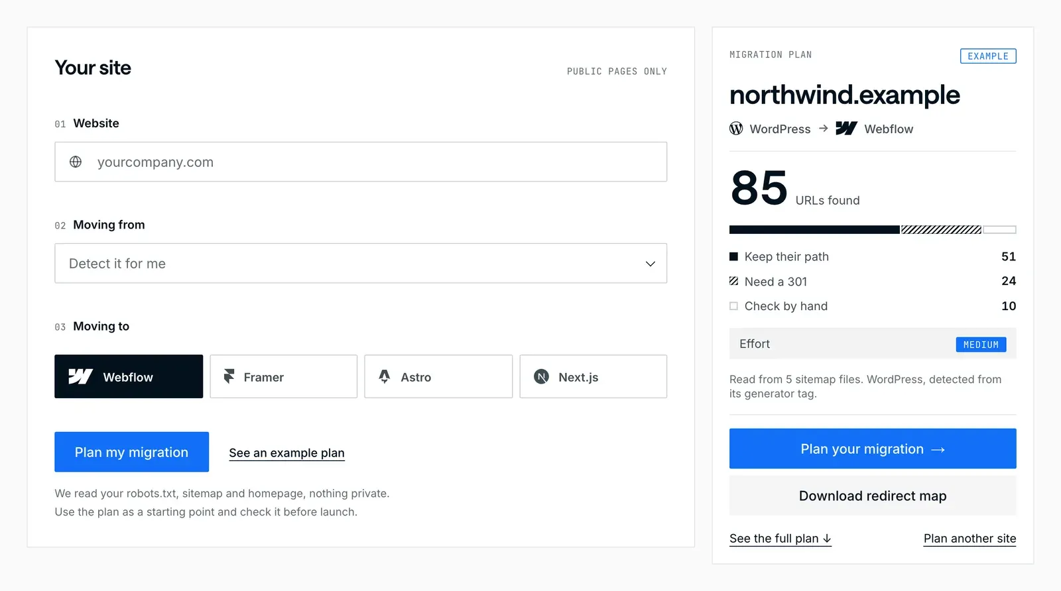Screen dimensions: 1061x591
Task: Click the Next.js logo icon
Action: coord(541,376)
